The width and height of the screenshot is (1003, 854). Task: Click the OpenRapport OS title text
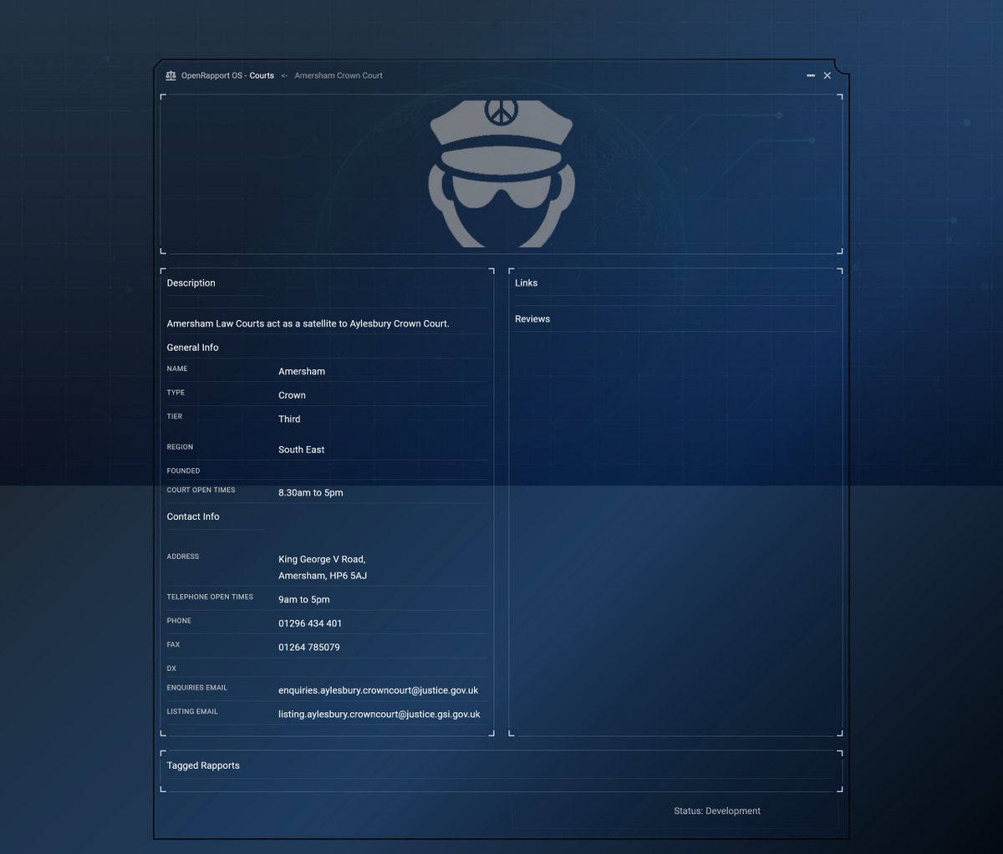click(x=211, y=75)
